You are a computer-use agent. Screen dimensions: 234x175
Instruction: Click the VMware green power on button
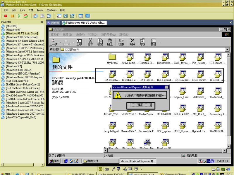point(19,16)
